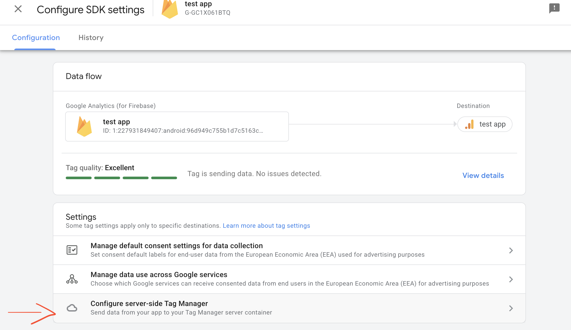Expand the Manage data use across Google services chevron
571x330 pixels.
pos(511,279)
